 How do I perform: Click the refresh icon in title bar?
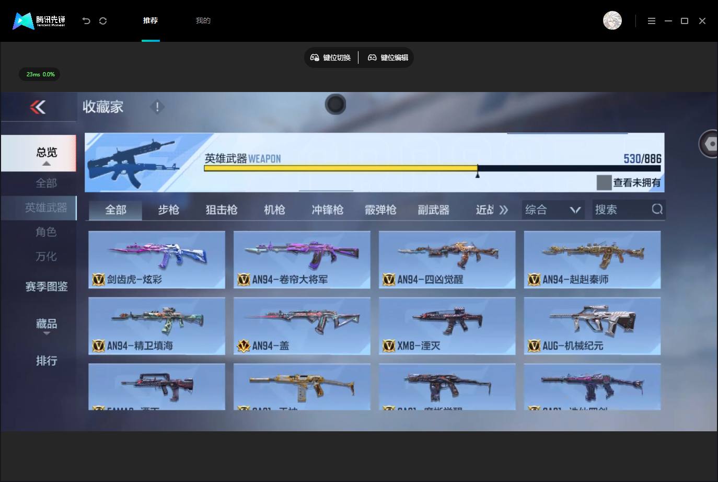(103, 21)
